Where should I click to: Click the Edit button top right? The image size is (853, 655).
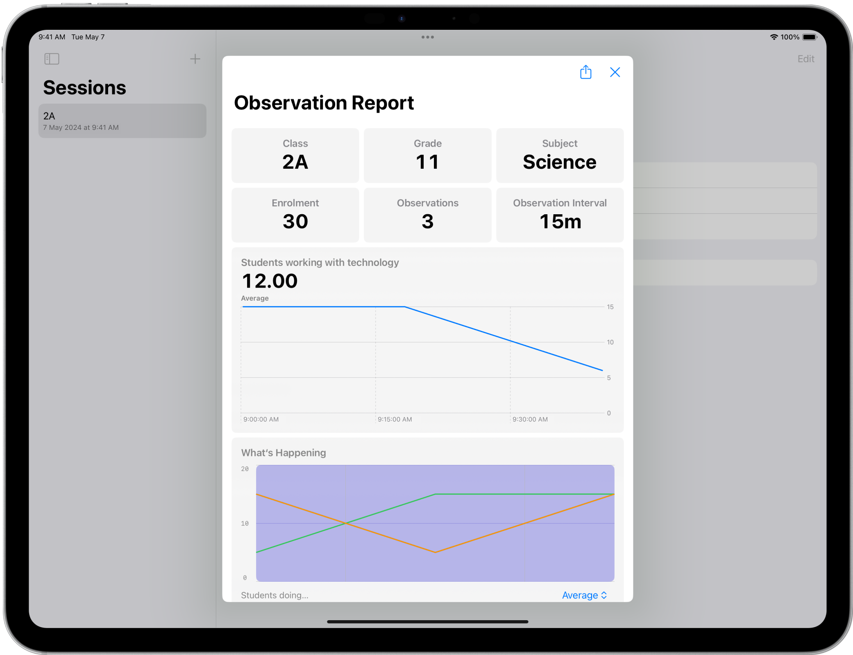tap(805, 59)
